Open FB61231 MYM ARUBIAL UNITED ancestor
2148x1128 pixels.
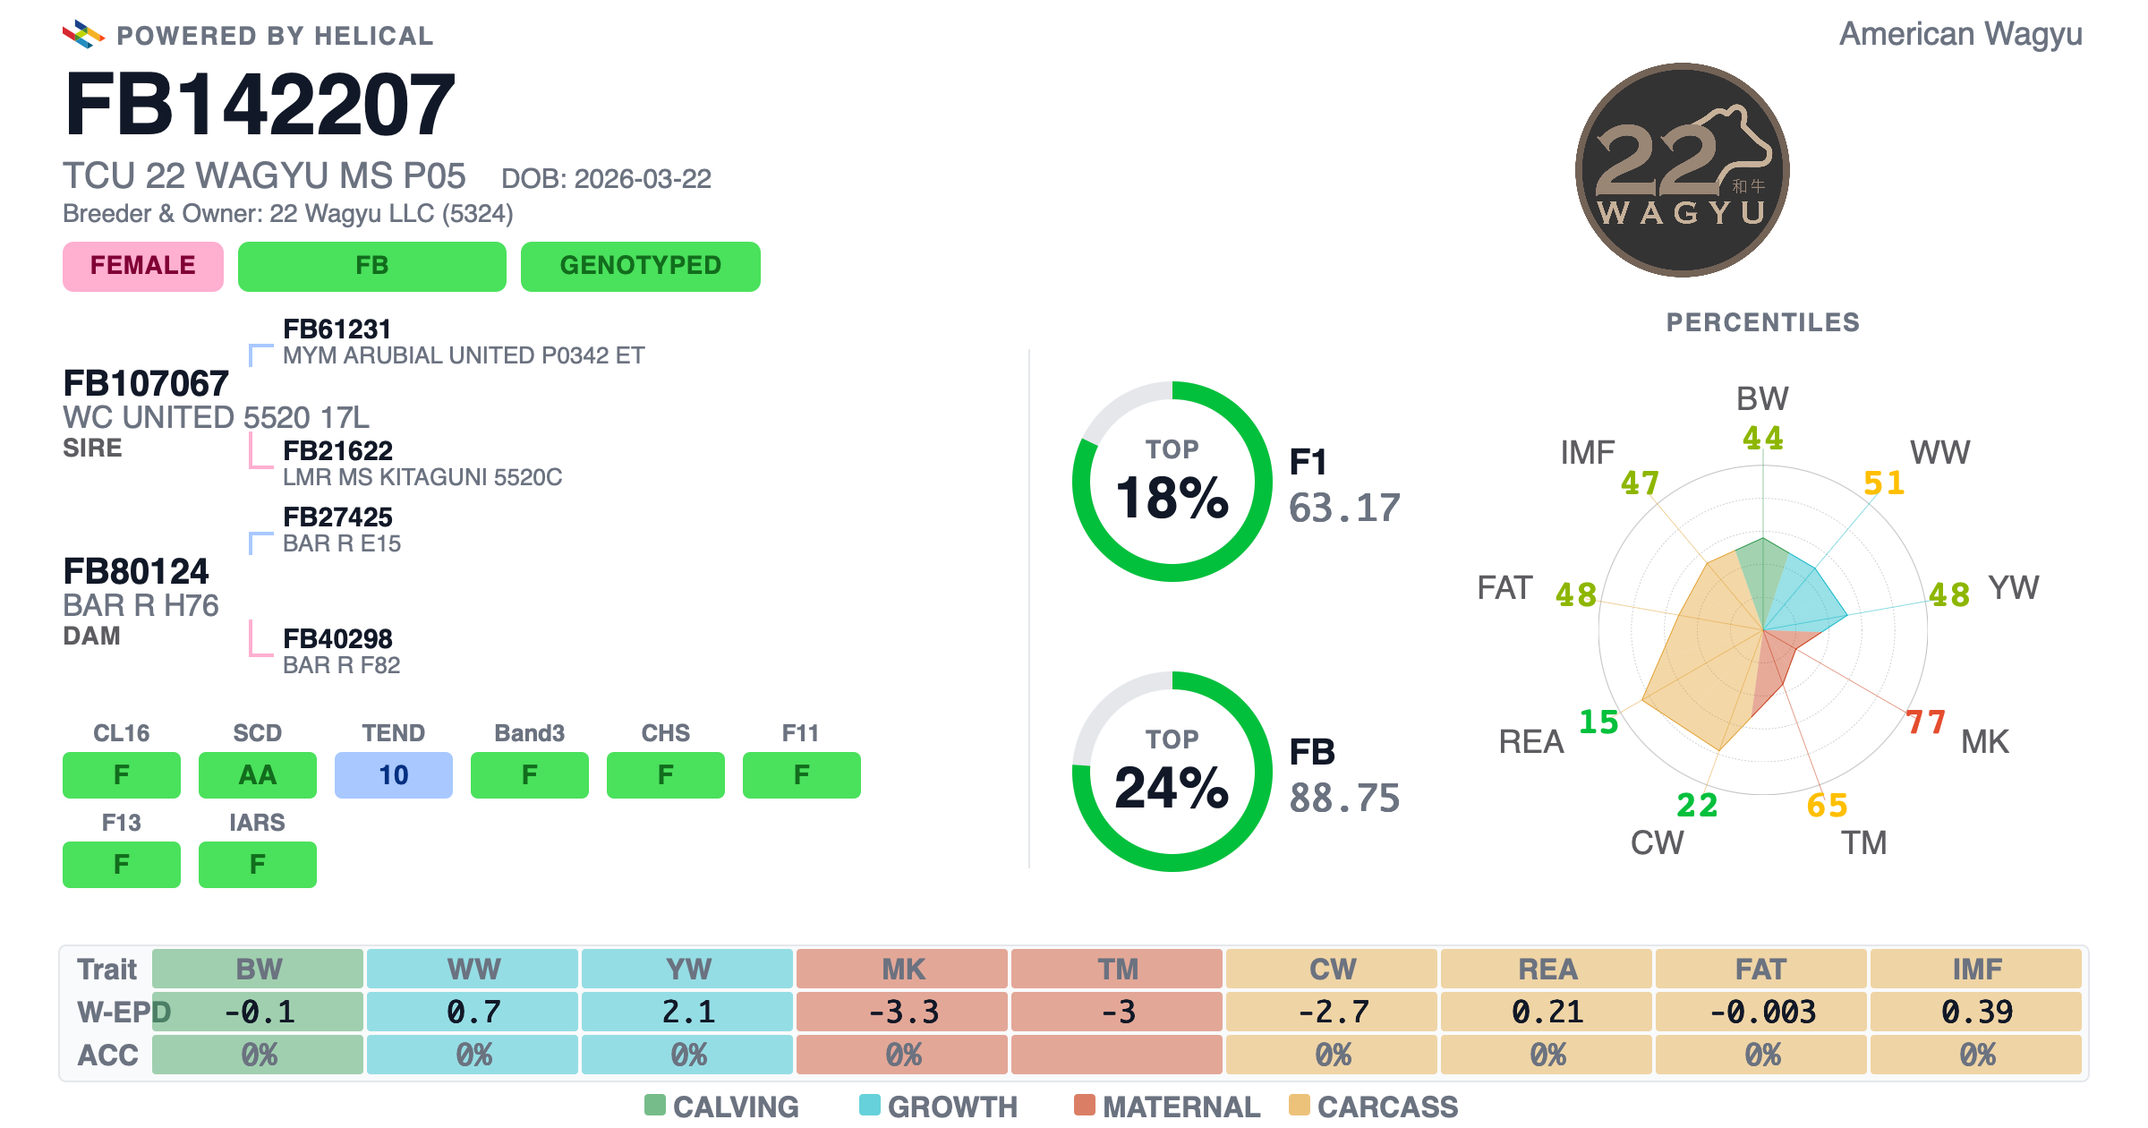point(464,342)
